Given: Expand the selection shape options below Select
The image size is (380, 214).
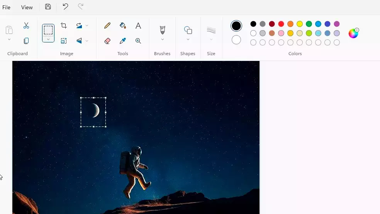Looking at the screenshot, I should coord(48,39).
